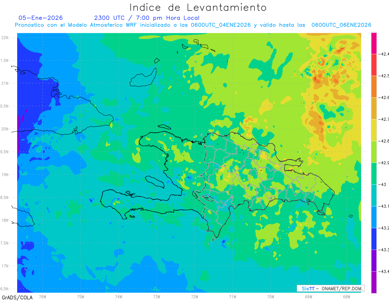
Task: Click the '21N' latitude label
Action: [x=5, y=83]
